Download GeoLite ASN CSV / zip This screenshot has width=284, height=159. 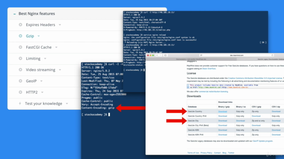tap(276, 130)
